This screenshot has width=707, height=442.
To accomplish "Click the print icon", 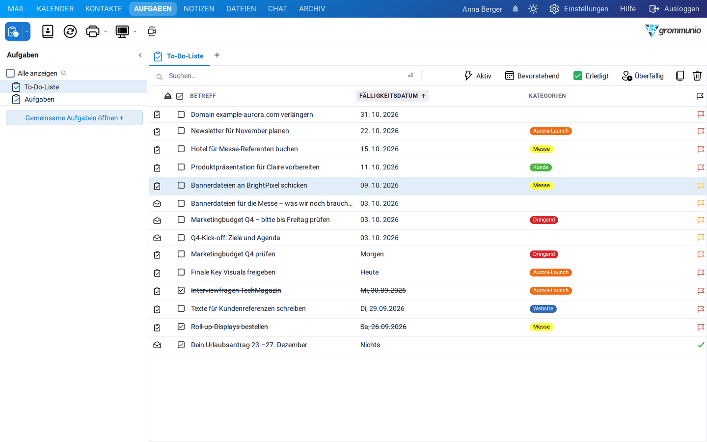I will [92, 31].
